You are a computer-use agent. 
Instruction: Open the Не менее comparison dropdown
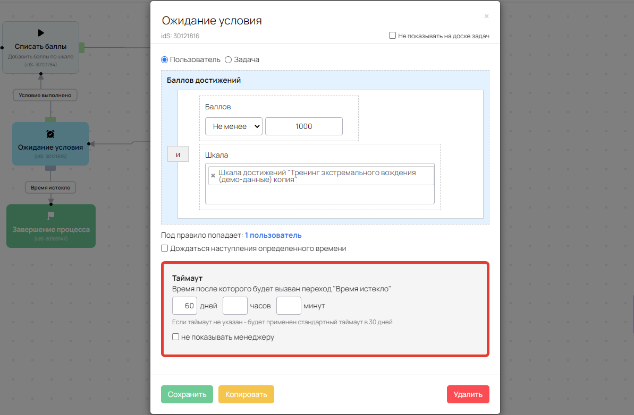234,126
